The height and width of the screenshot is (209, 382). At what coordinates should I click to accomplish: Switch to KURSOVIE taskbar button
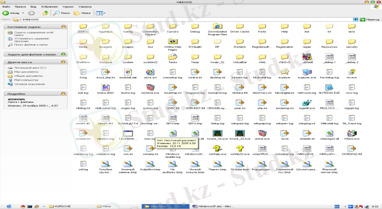60,206
